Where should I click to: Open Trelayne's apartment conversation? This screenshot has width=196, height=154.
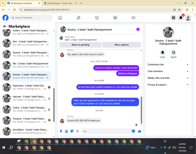click(x=27, y=120)
